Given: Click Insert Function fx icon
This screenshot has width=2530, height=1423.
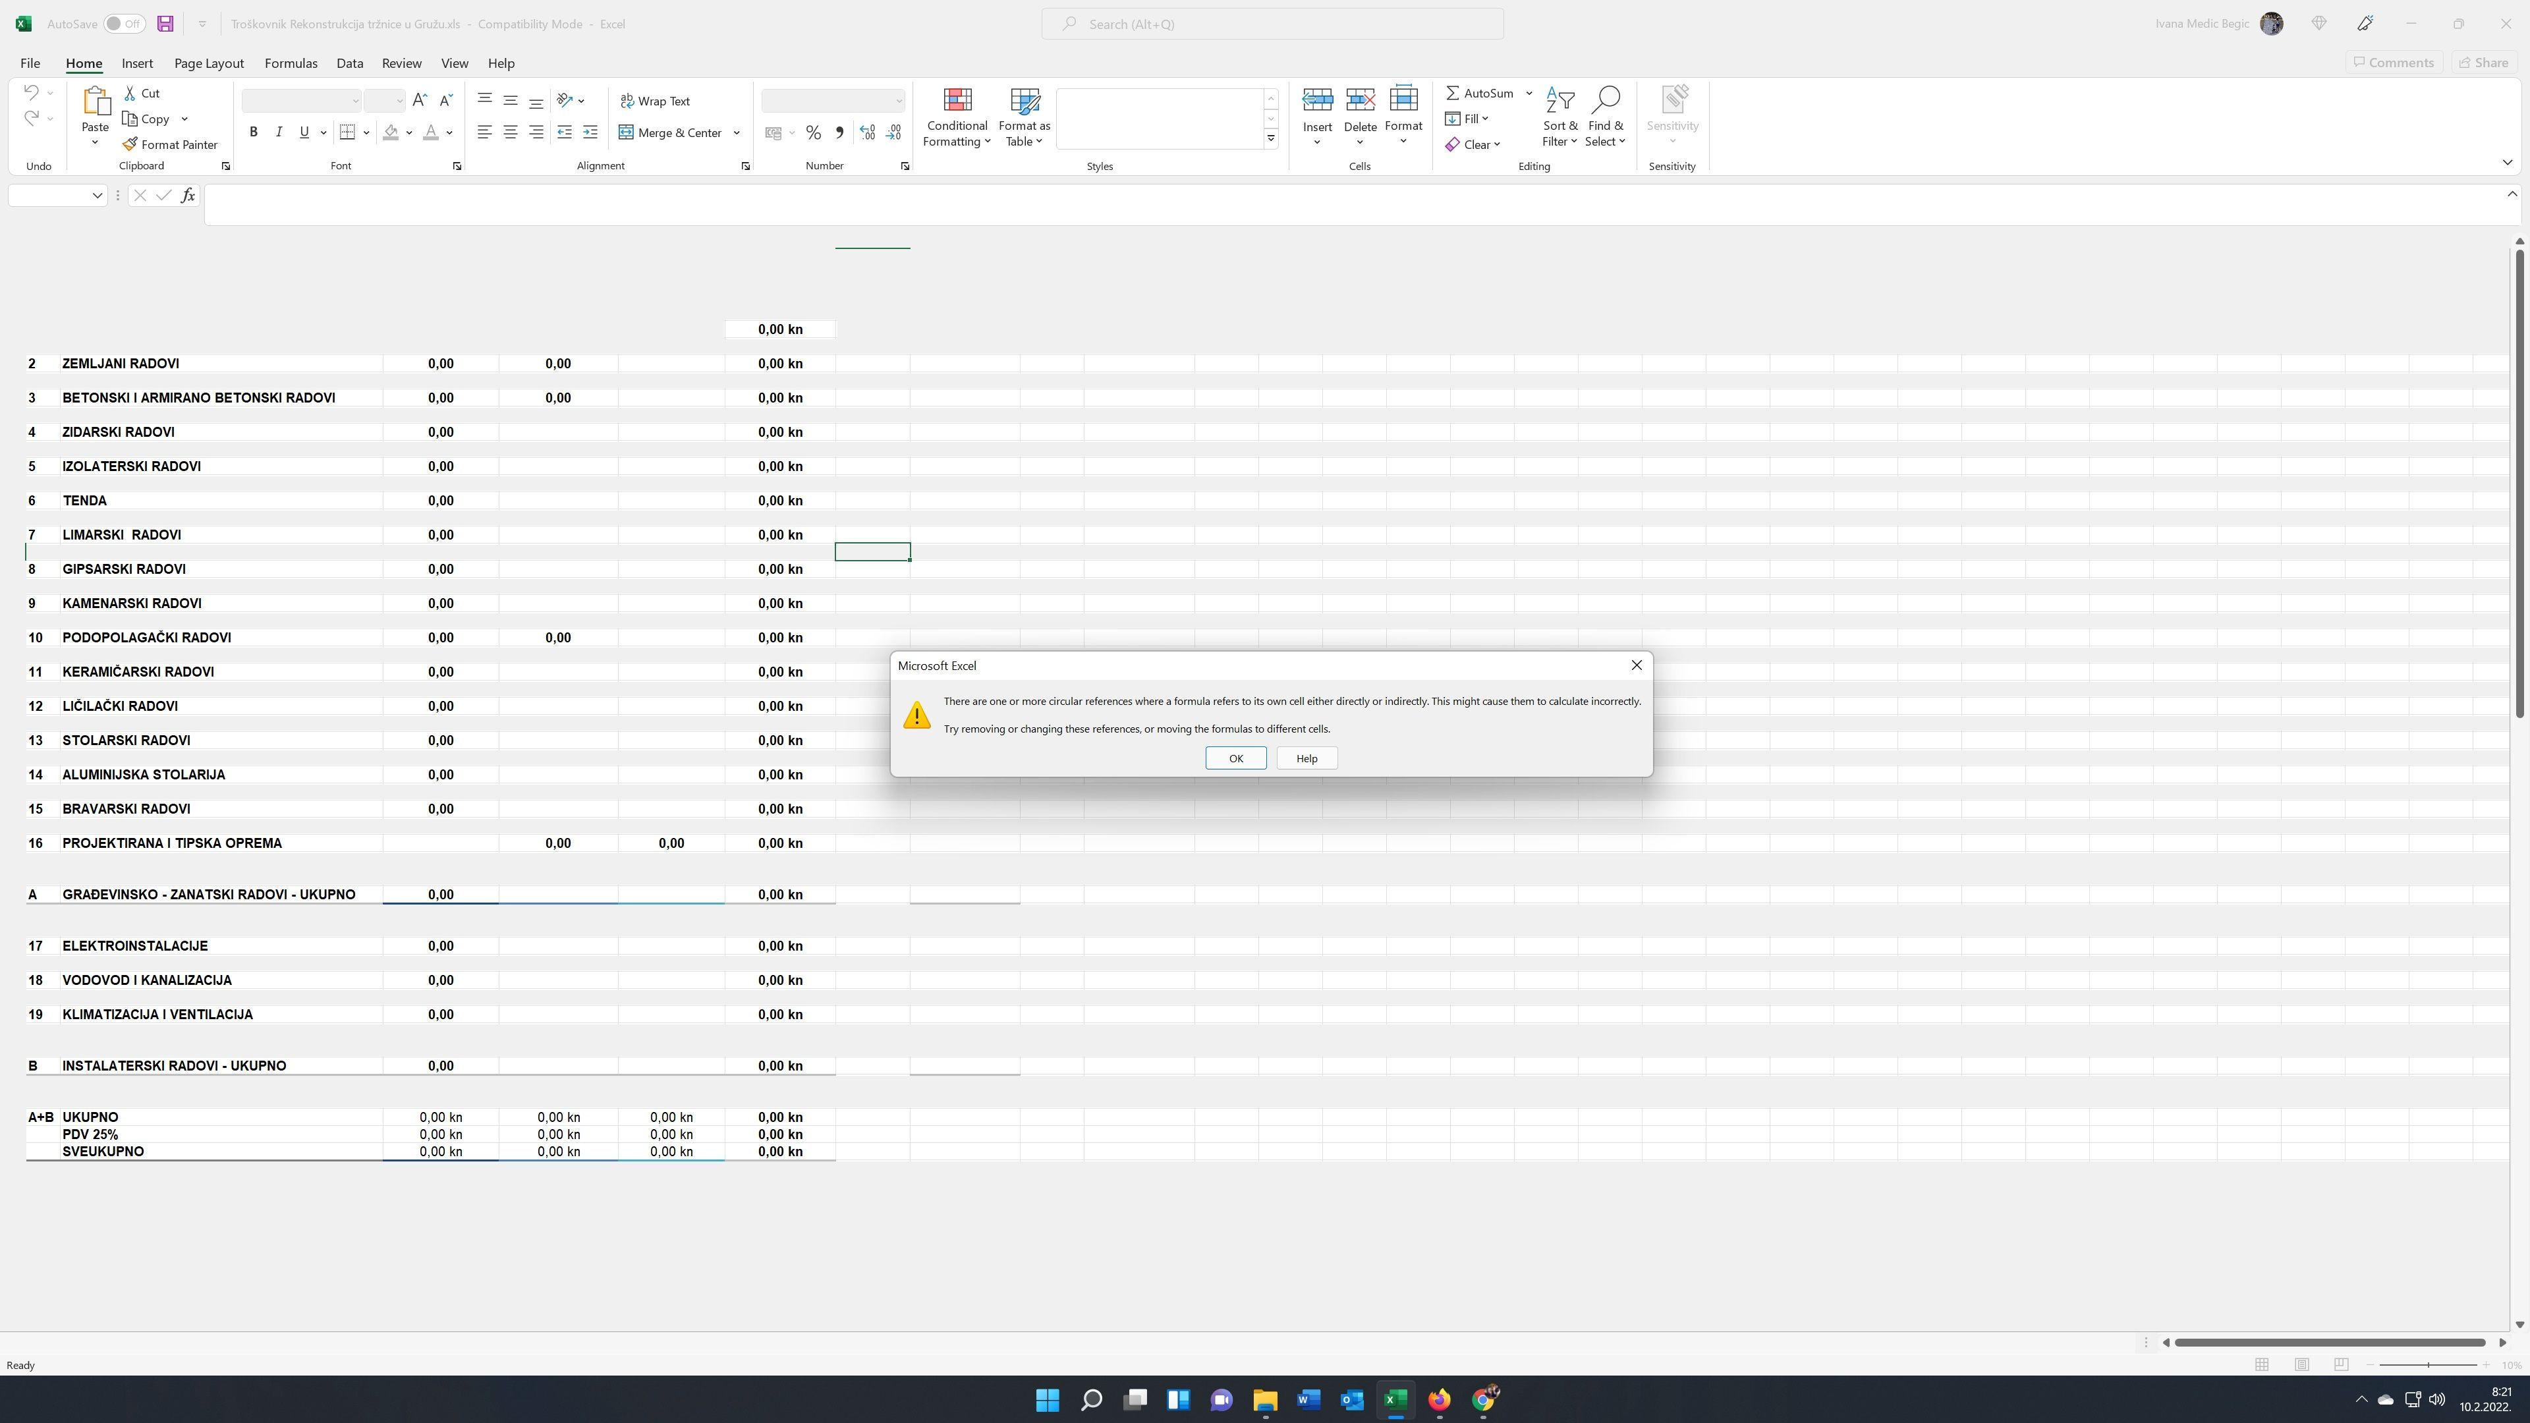Looking at the screenshot, I should pos(188,196).
